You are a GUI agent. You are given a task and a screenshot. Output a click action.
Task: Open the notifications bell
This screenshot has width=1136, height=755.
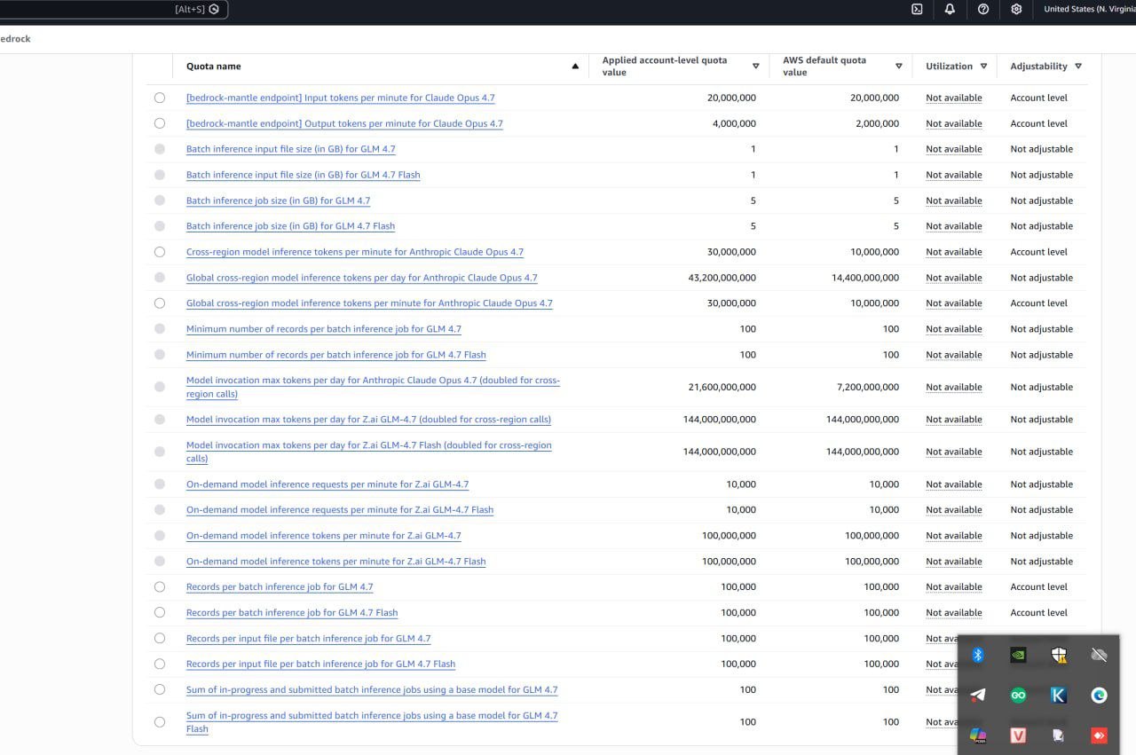[950, 9]
